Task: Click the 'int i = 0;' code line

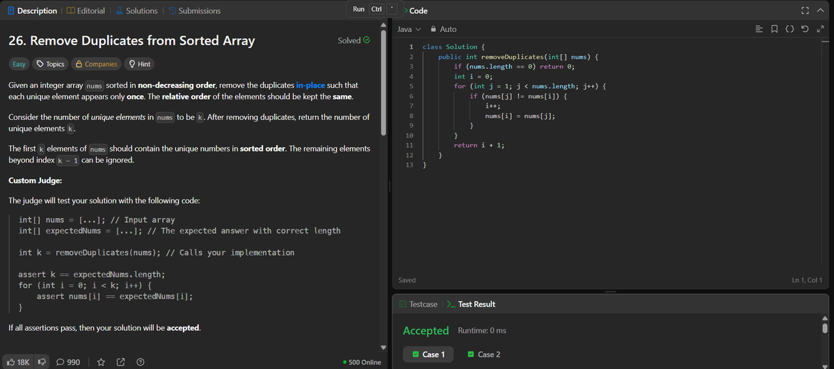Action: click(x=473, y=76)
